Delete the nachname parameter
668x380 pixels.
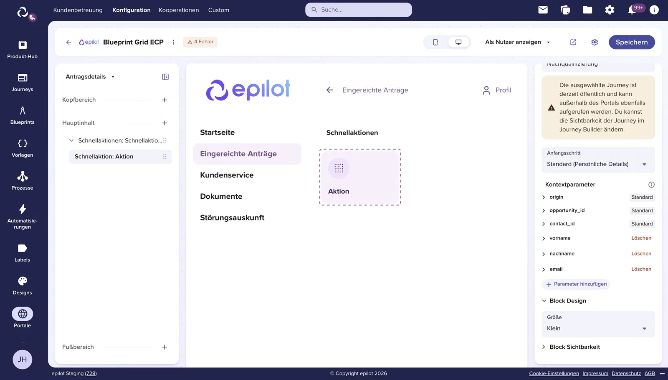click(641, 254)
